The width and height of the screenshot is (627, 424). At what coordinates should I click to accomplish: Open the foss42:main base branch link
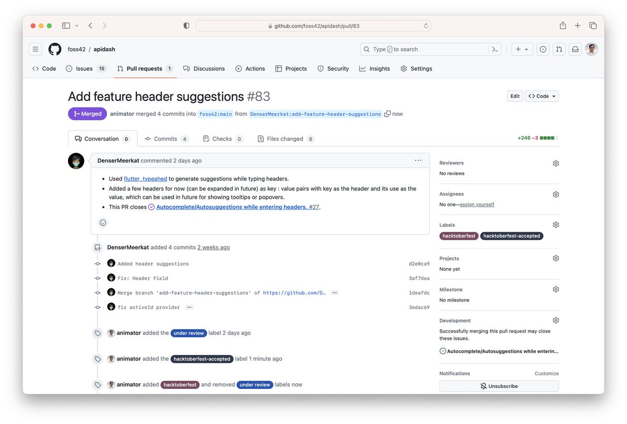215,114
